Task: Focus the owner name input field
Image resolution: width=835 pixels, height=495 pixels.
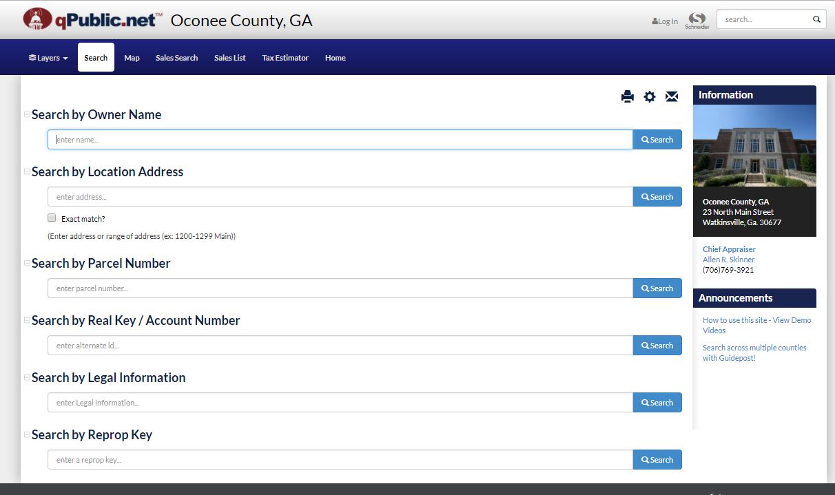Action: tap(340, 140)
